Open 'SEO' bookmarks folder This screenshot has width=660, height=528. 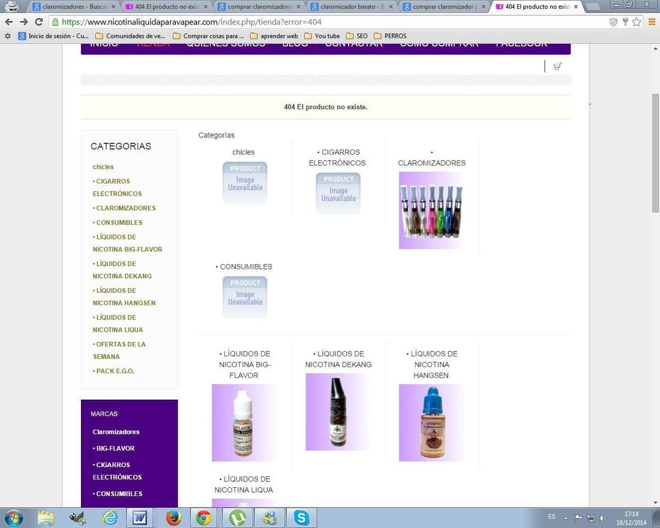[x=357, y=36]
